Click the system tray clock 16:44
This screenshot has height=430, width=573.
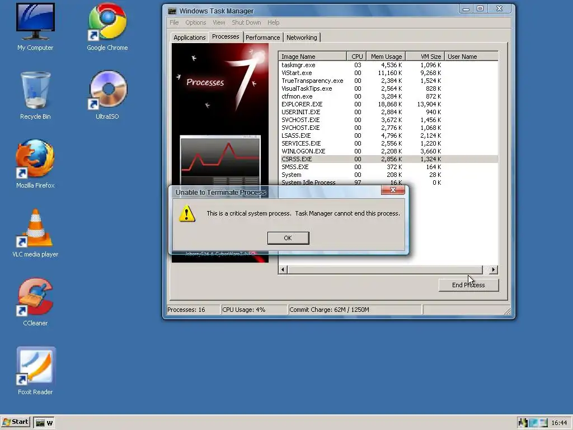point(559,423)
